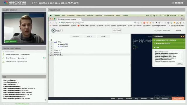The width and height of the screenshot is (187, 105).
Task: Select the repl.it Python3 Compiler tab
Action: (x=69, y=19)
